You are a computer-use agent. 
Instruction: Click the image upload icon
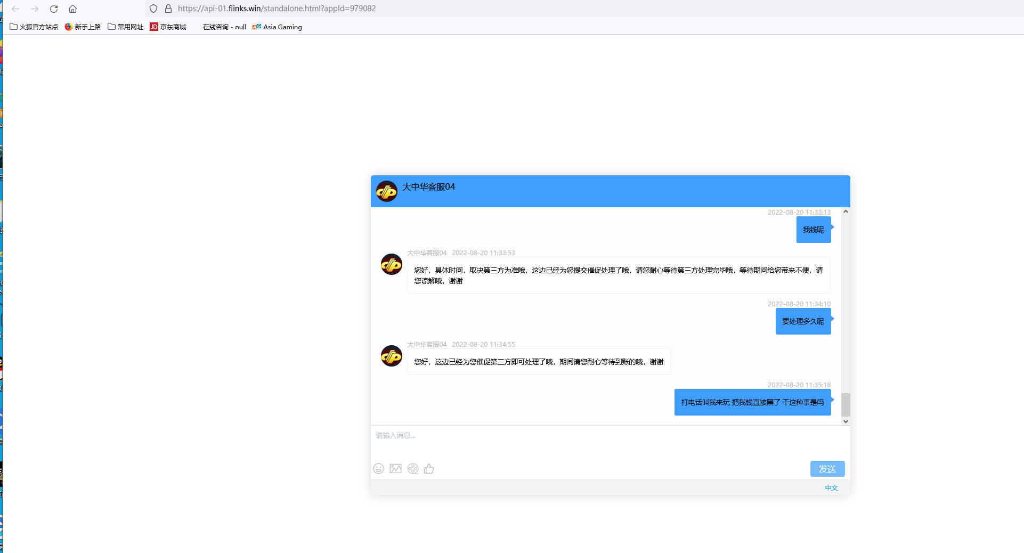(395, 469)
